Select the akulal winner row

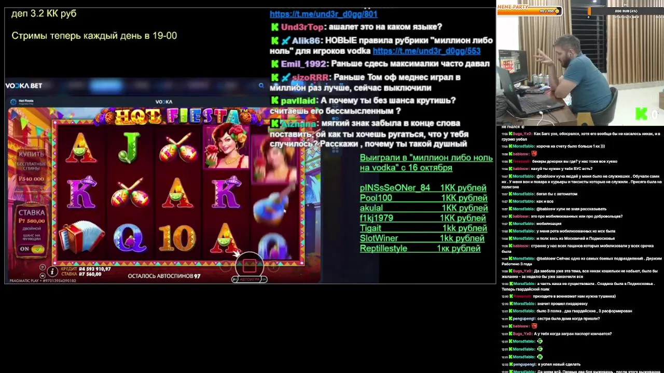click(423, 208)
